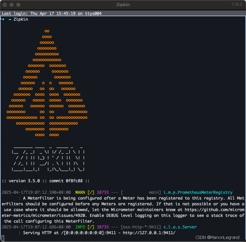Click the 'commit 0f8fc88' text
Screen dimensions: 246x242
[x=66, y=181]
